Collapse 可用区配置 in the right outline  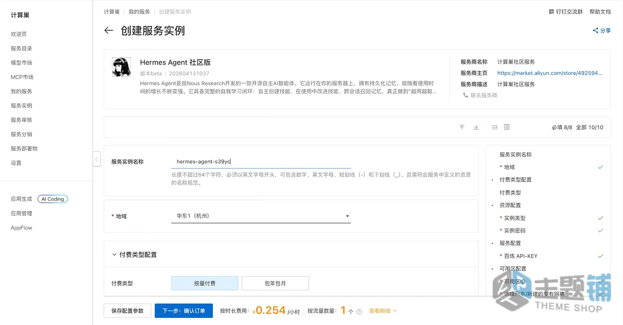tap(492, 269)
